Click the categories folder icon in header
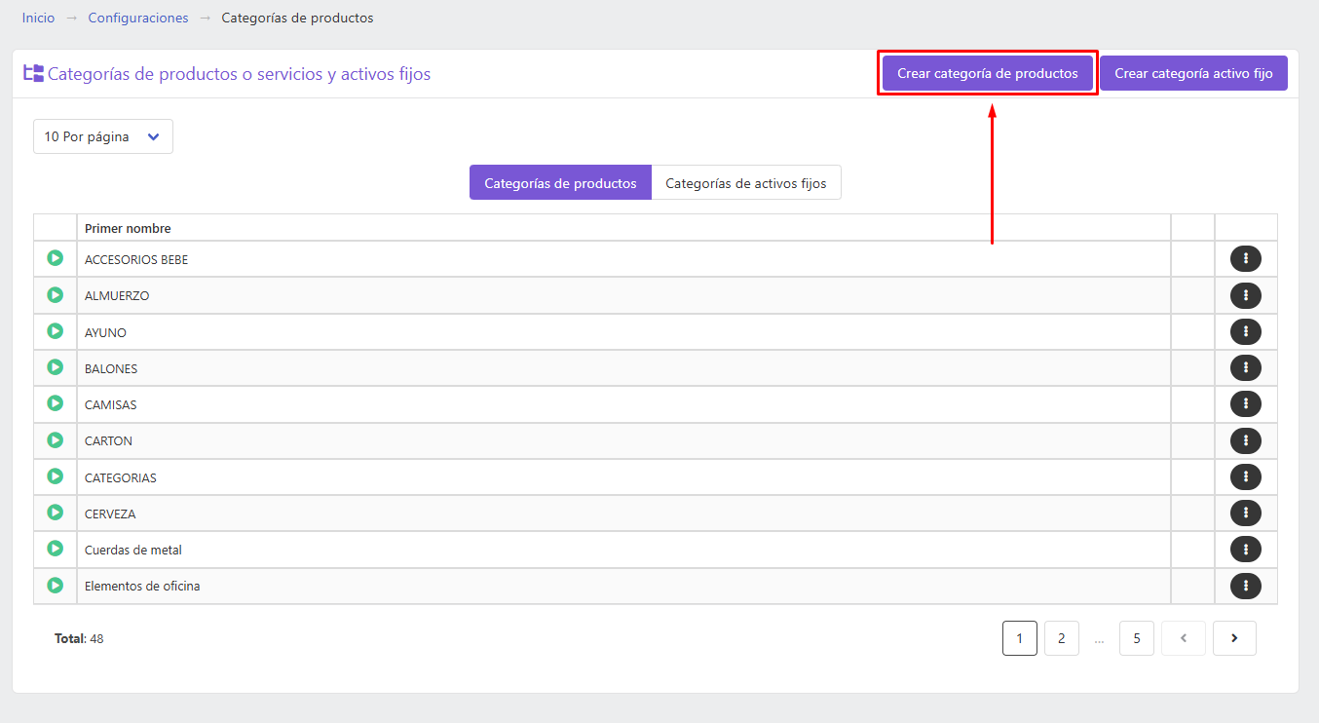 click(x=34, y=73)
